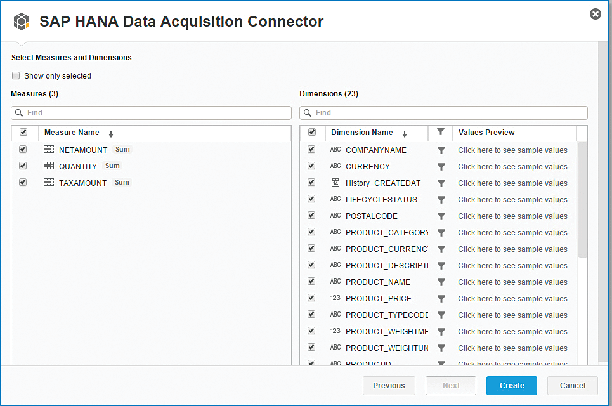The image size is (612, 406).
Task: Sort dimensions using Dimension Name arrow
Action: point(404,134)
